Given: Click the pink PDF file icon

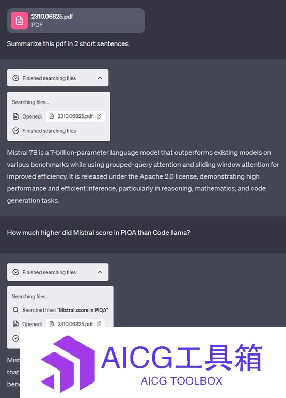Looking at the screenshot, I should (20, 21).
